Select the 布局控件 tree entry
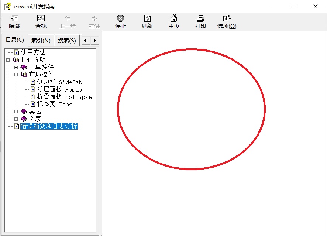Viewport: 327px width, 236px height. point(41,74)
